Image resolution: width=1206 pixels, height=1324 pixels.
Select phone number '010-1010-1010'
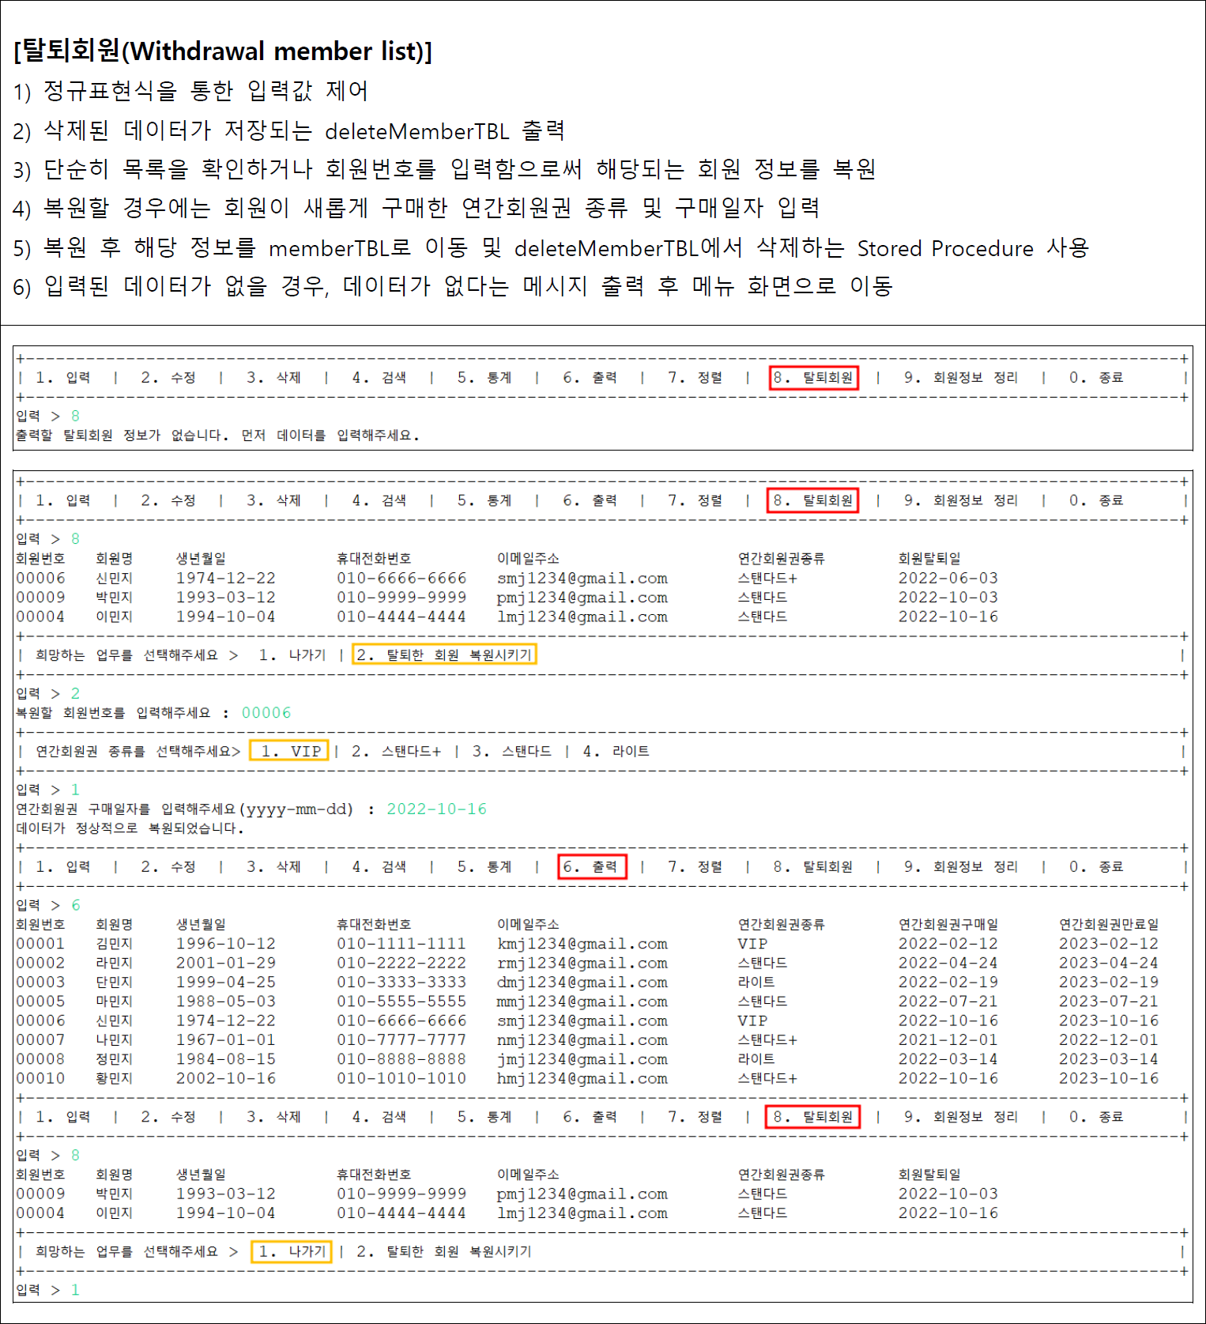point(401,1078)
